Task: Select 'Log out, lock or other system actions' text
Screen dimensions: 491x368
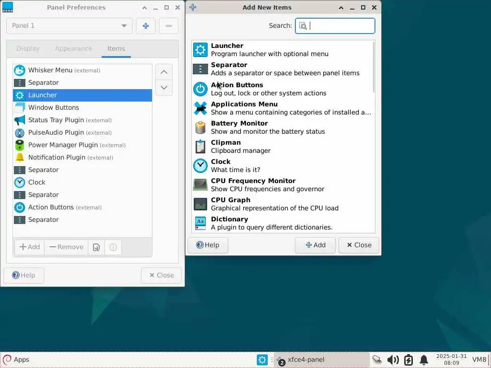Action: [x=269, y=93]
